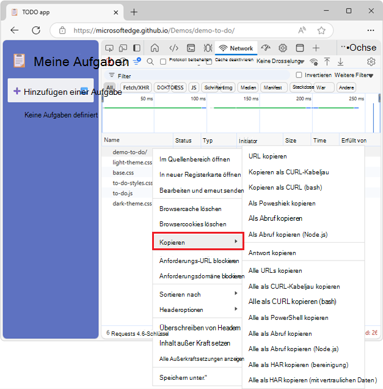
Task: Click the Status column header
Action: click(x=187, y=140)
